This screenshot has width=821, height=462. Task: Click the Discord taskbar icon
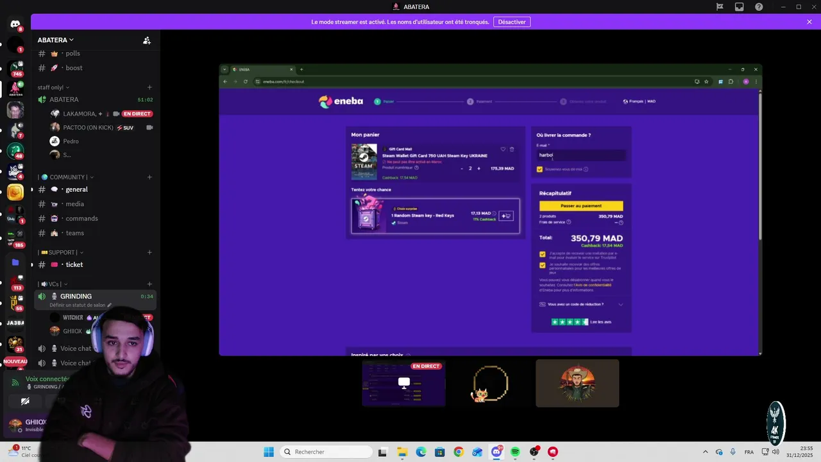[496, 452]
